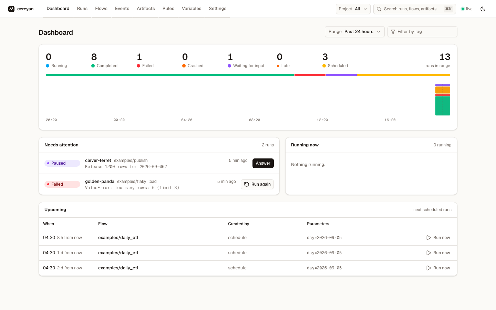Click the Parameters column header
This screenshot has width=496, height=310.
pyautogui.click(x=318, y=224)
